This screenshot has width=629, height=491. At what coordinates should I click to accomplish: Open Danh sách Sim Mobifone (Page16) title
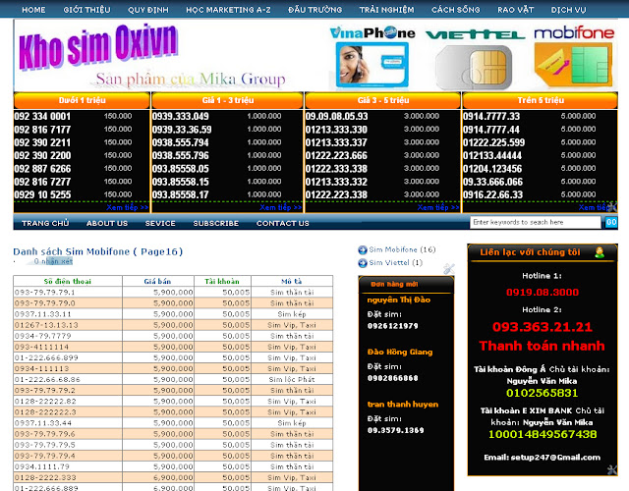point(98,251)
